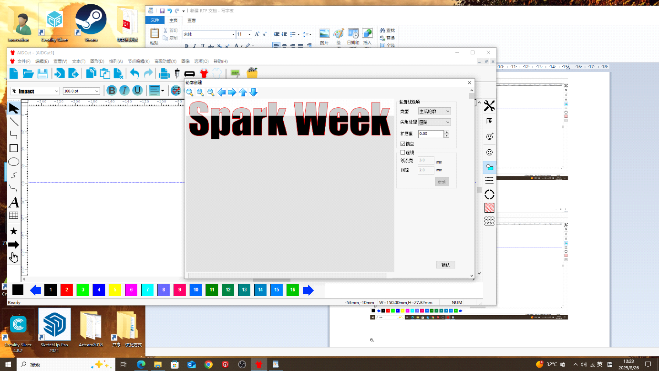Click the 确认 confirm button
Viewport: 659px width, 371px height.
[445, 265]
